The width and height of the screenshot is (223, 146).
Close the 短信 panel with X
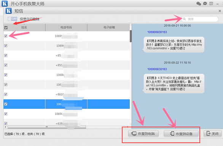[x=220, y=11]
